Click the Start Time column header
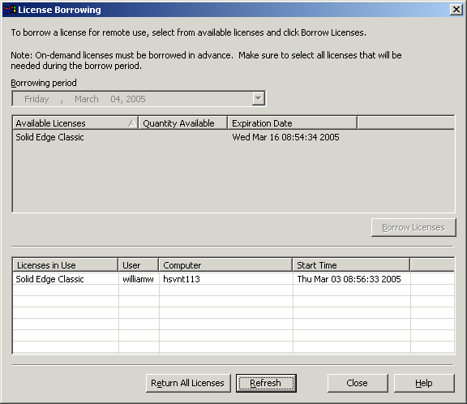Viewport: 467px width, 404px height. click(x=351, y=264)
